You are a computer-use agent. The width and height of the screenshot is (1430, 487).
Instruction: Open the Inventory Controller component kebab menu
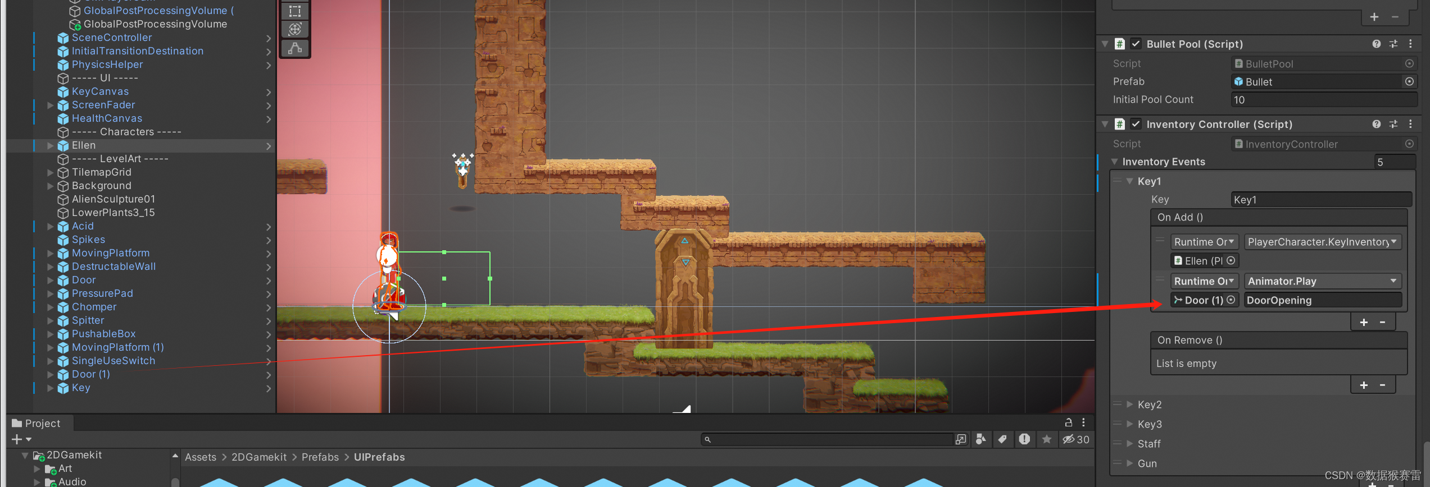pyautogui.click(x=1410, y=124)
